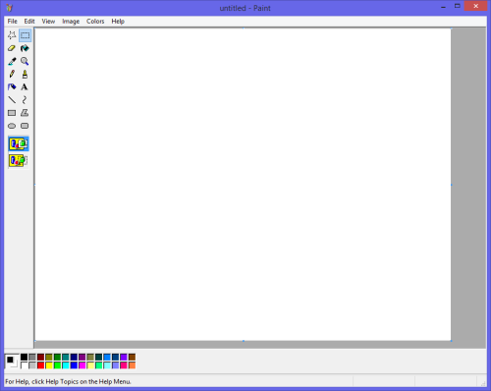This screenshot has width=491, height=391.
Task: Enable opaque selection mode option
Action: (x=19, y=143)
